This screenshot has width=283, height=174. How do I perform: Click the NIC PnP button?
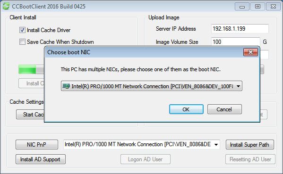tap(37, 144)
